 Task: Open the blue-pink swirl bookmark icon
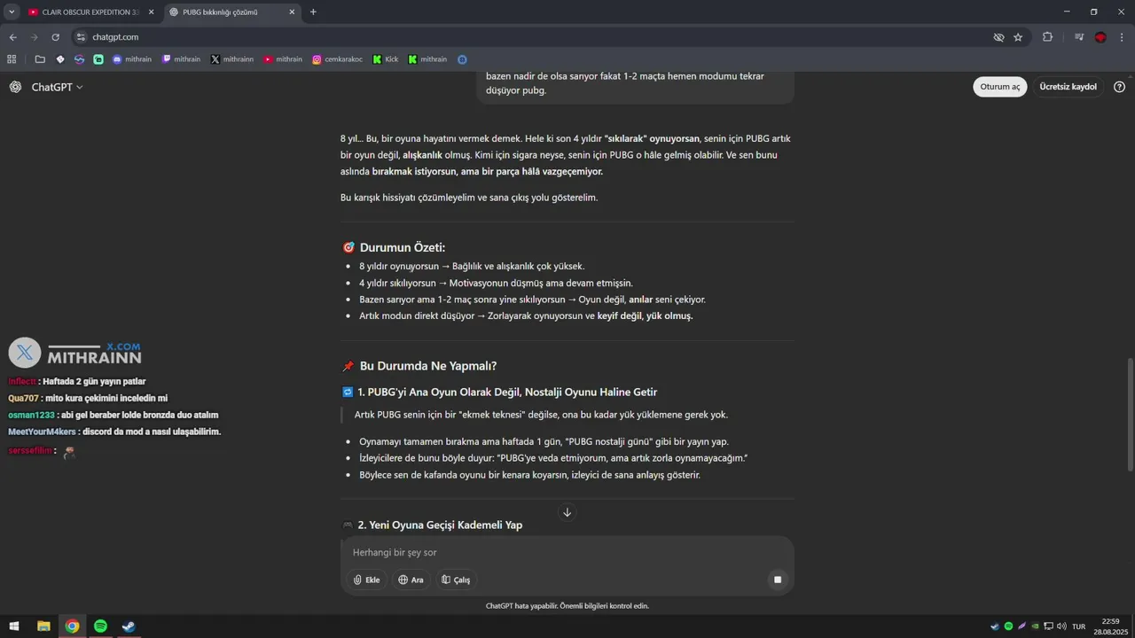[x=79, y=59]
